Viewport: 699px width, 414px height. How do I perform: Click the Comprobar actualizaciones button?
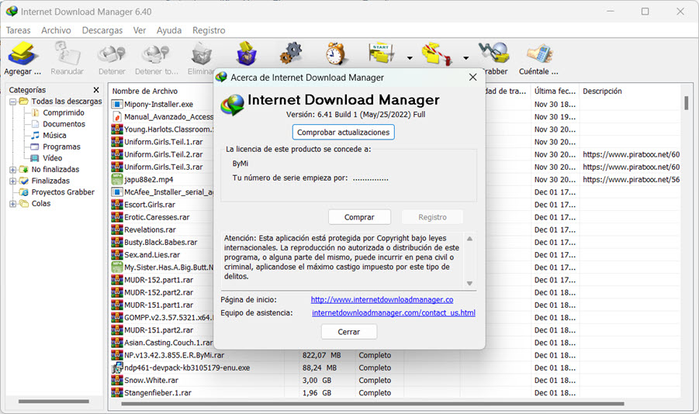343,133
